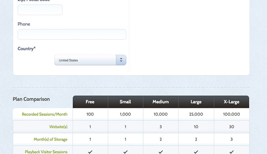267x154 pixels.
Task: Click the Zip/Postal Code input field
Action: pos(40,10)
